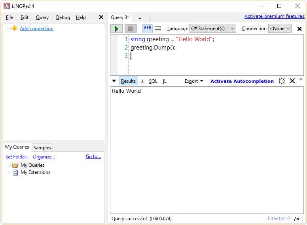The width and height of the screenshot is (307, 225).
Task: Click the LINQPad 4 app icon in title bar
Action: (7, 6)
